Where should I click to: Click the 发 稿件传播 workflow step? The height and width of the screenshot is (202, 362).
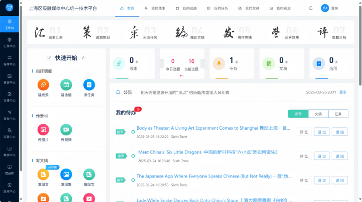pos(238,33)
